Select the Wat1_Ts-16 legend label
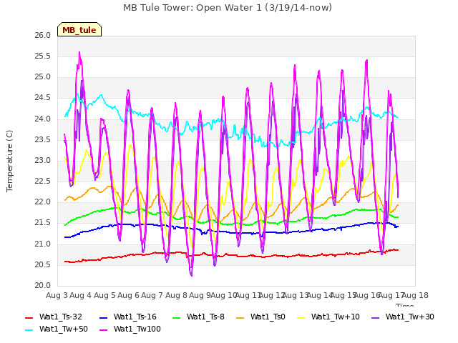The width and height of the screenshot is (458, 343). 135,317
